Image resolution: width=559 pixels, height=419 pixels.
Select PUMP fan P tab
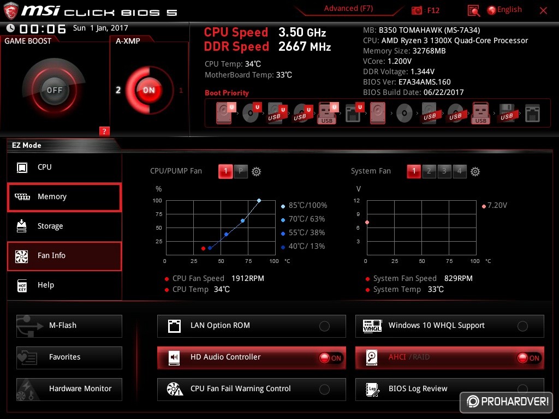coord(241,171)
